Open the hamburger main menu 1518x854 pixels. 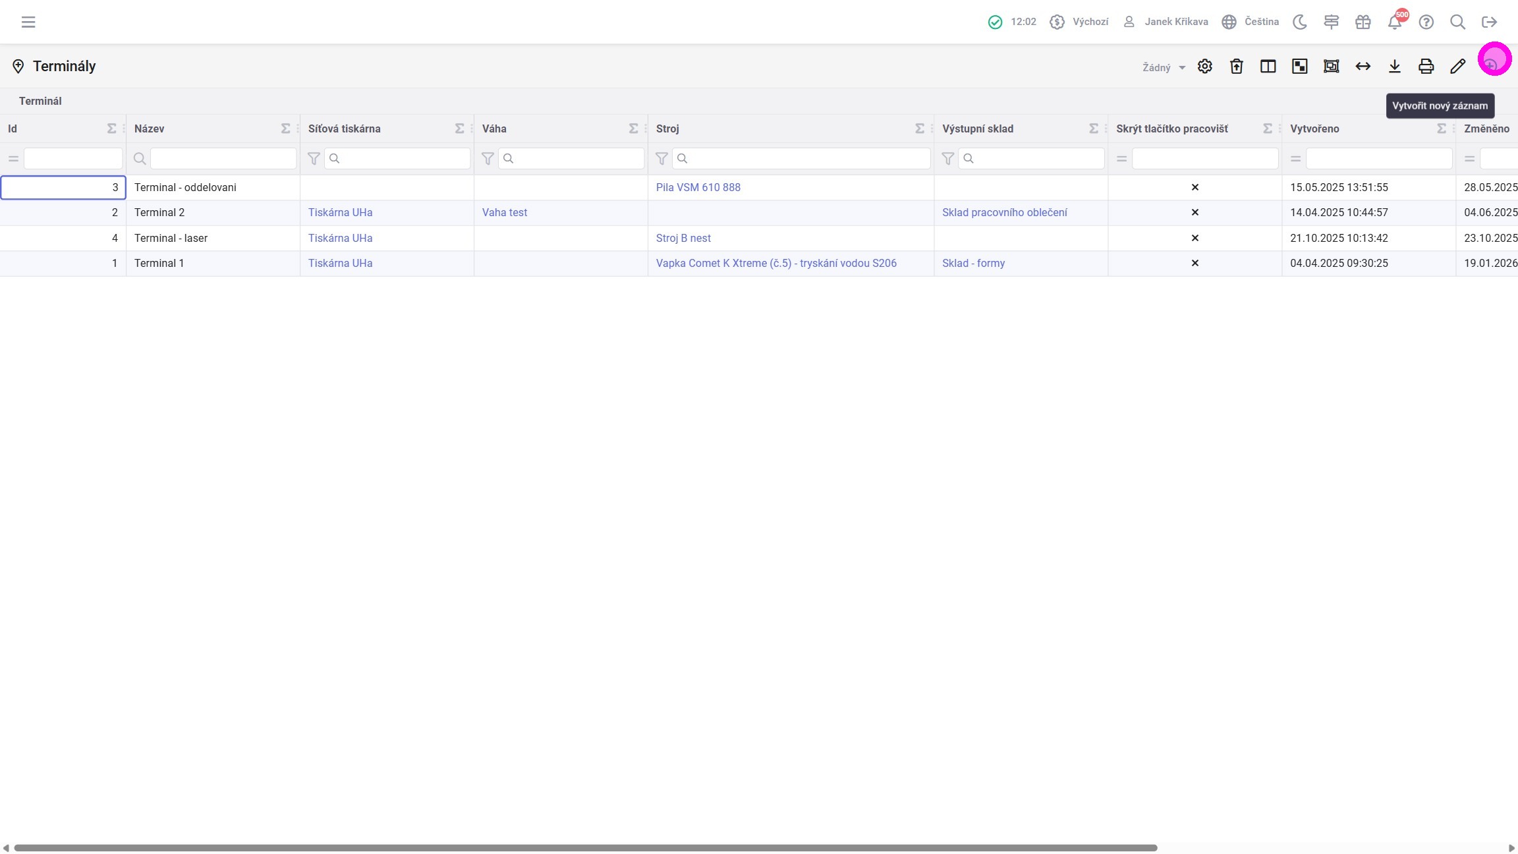28,22
